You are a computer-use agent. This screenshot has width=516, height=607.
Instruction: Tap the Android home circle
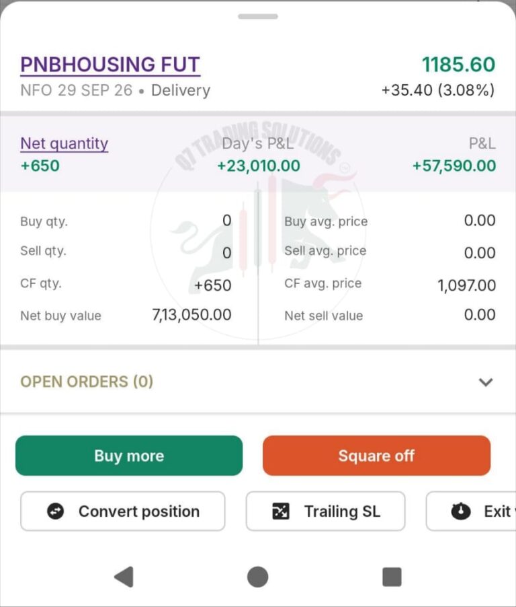pos(258,577)
